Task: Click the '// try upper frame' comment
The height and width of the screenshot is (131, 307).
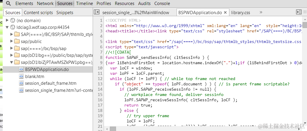Action: [x=148, y=116]
